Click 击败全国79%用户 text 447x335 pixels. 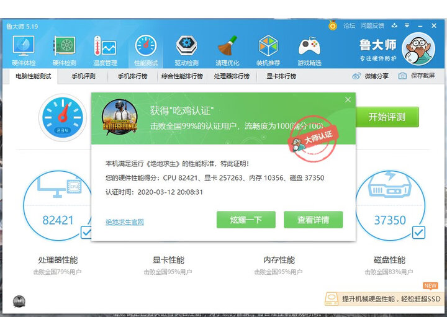57,272
